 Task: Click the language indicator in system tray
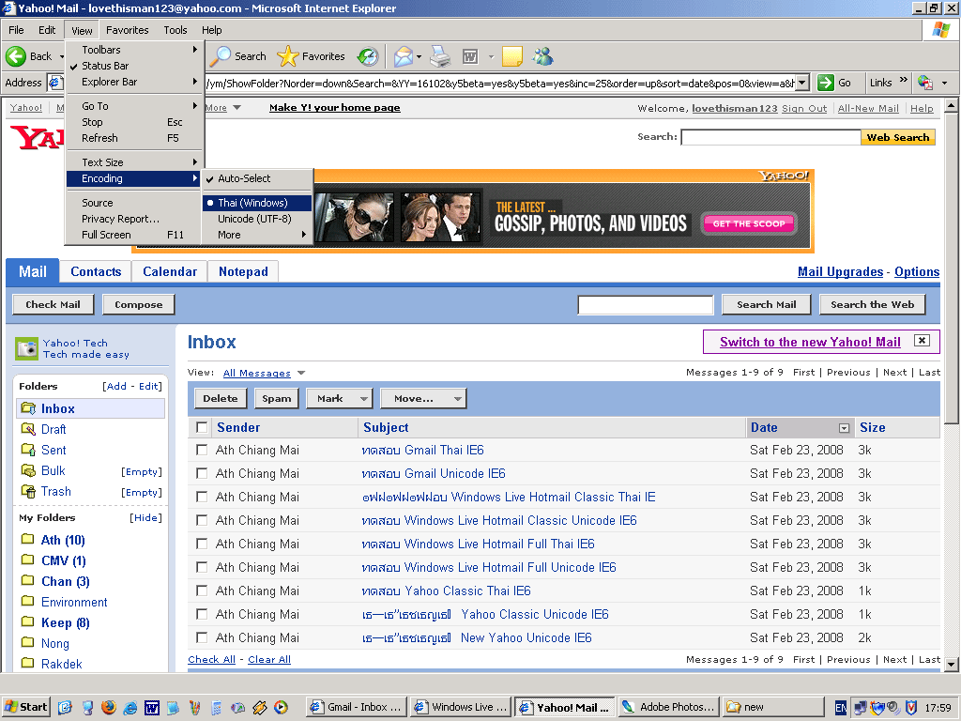[841, 708]
